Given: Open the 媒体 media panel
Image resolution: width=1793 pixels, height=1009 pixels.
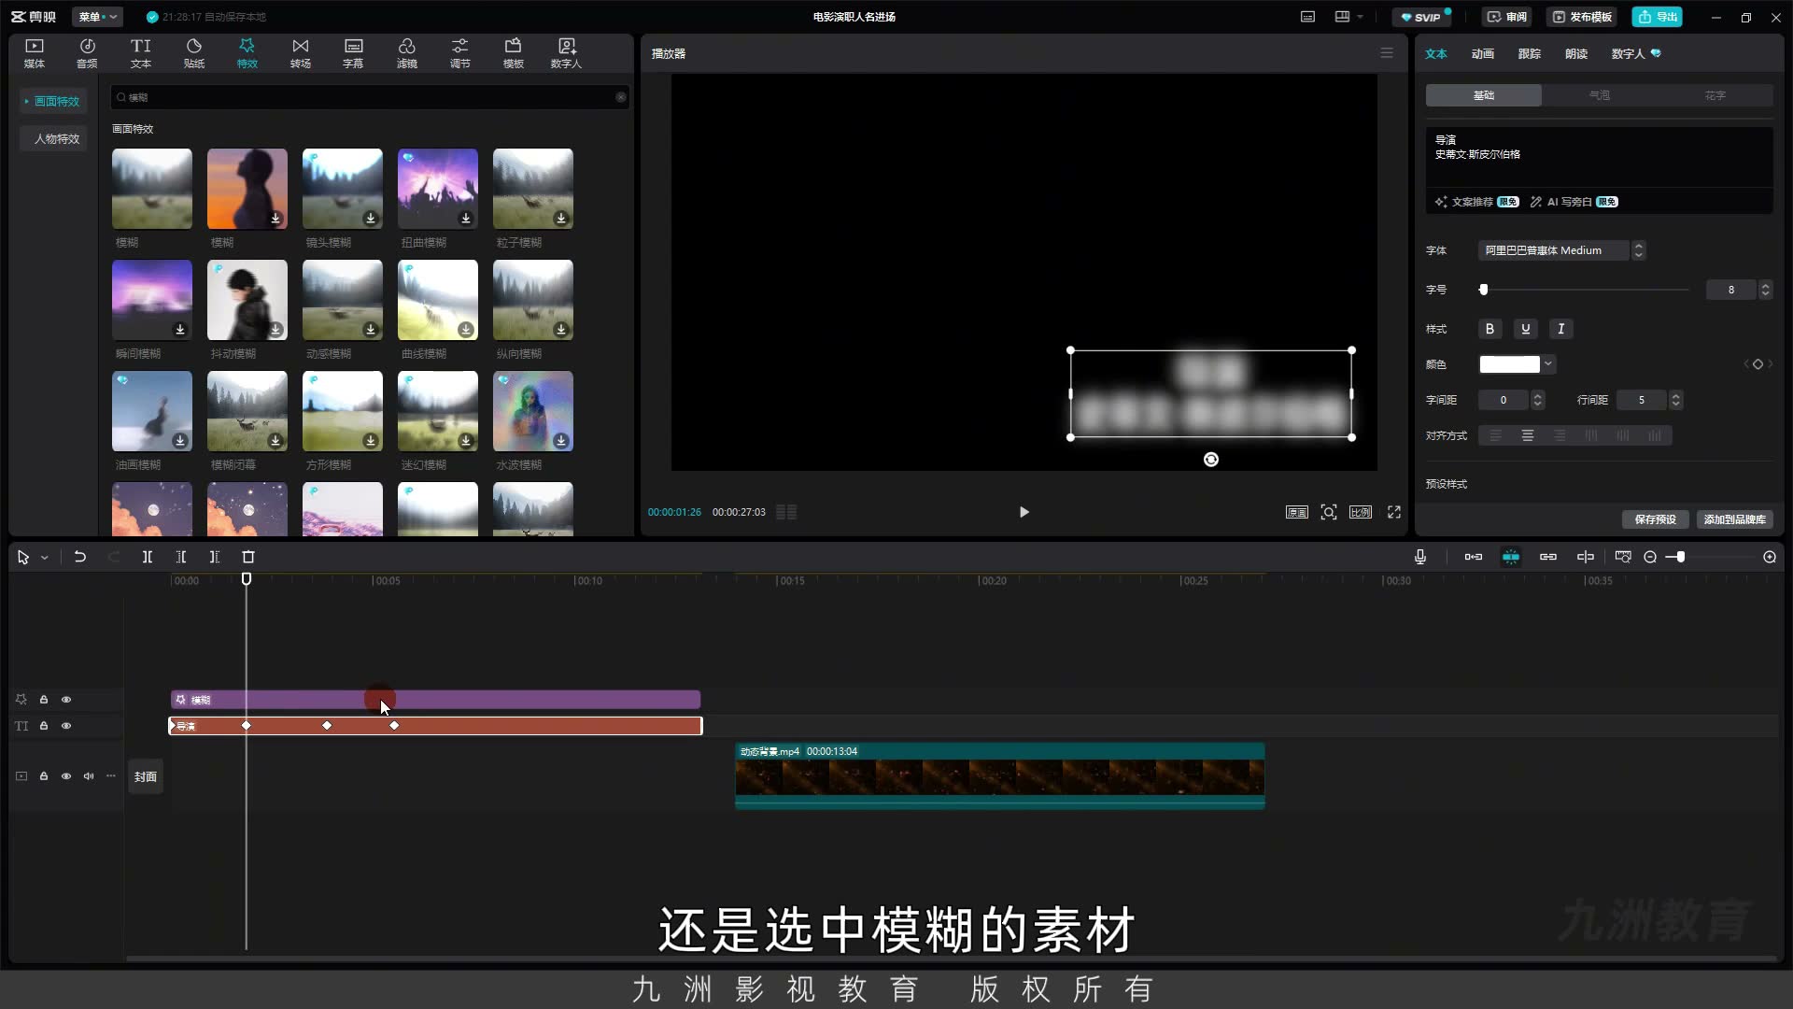Looking at the screenshot, I should (35, 53).
